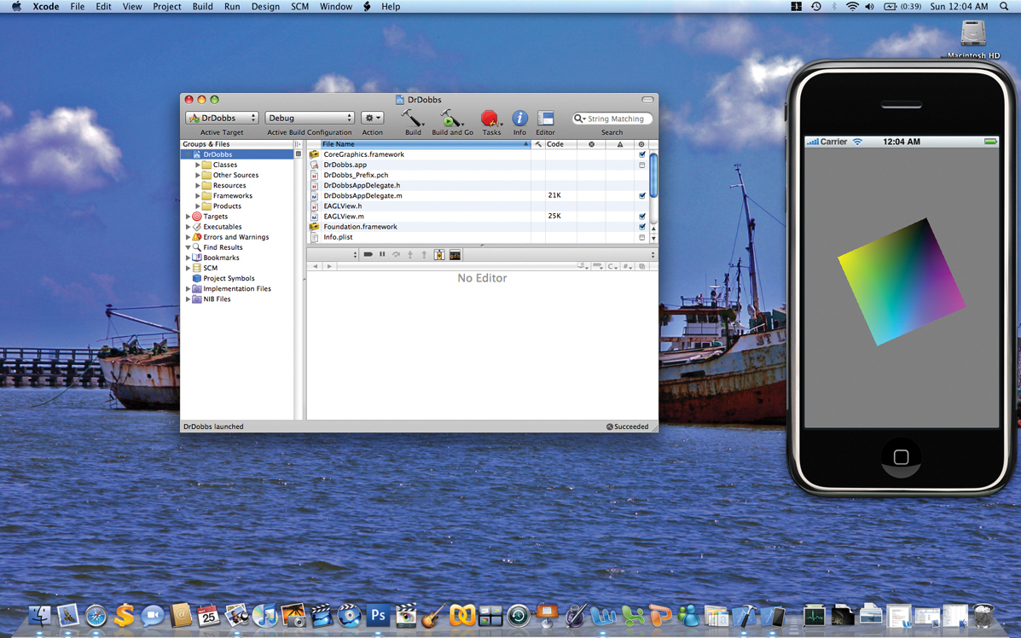Screen dimensions: 1021x638
Task: Toggle target checkbox for EAGLView.m
Action: point(642,217)
